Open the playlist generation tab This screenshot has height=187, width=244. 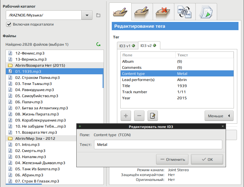click(206, 12)
